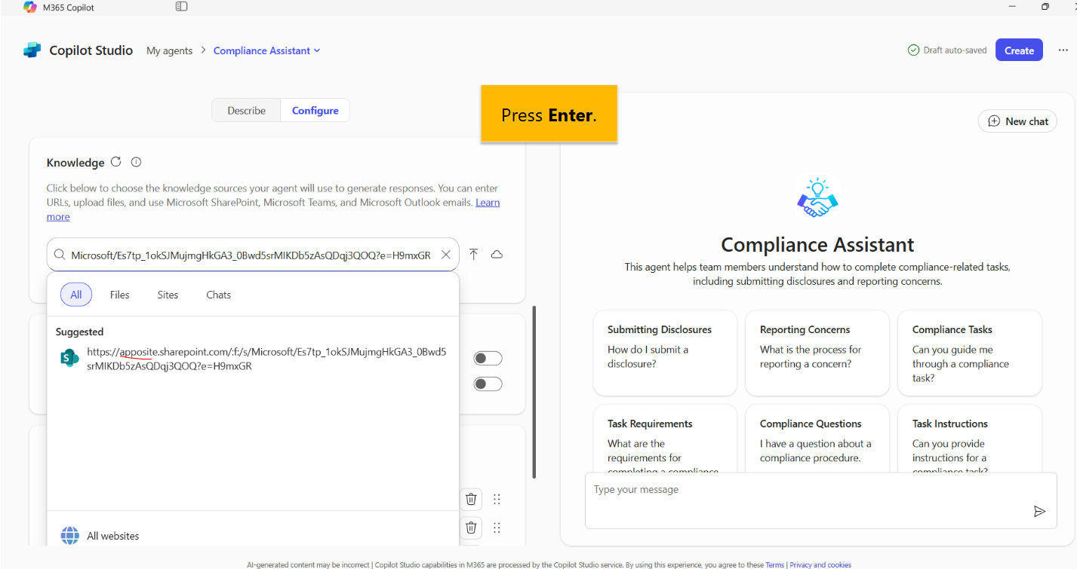Send the chat message with arrow icon
The height and width of the screenshot is (569, 1077).
1039,511
